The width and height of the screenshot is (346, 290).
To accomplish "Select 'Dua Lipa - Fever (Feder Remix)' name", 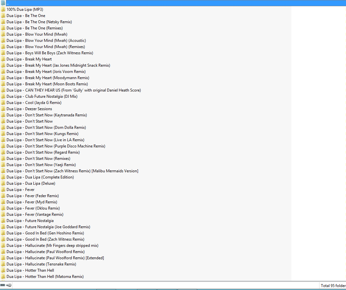I will pos(33,196).
